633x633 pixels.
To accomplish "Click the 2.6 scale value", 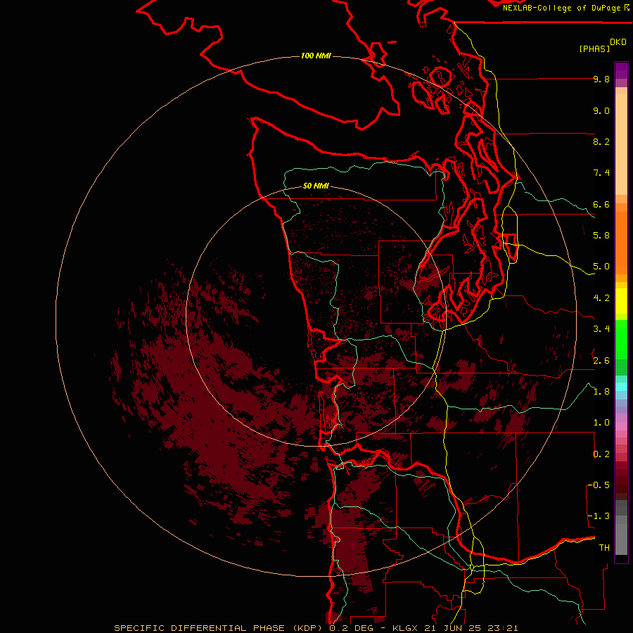I will pos(601,361).
